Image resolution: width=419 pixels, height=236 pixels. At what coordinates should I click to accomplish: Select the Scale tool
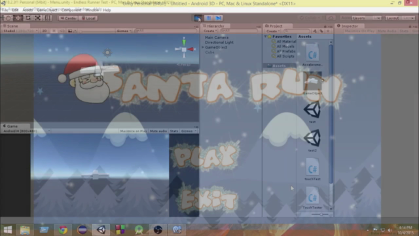(x=38, y=18)
